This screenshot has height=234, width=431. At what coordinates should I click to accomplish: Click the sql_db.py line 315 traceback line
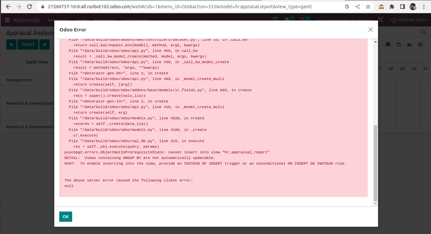[x=136, y=141]
